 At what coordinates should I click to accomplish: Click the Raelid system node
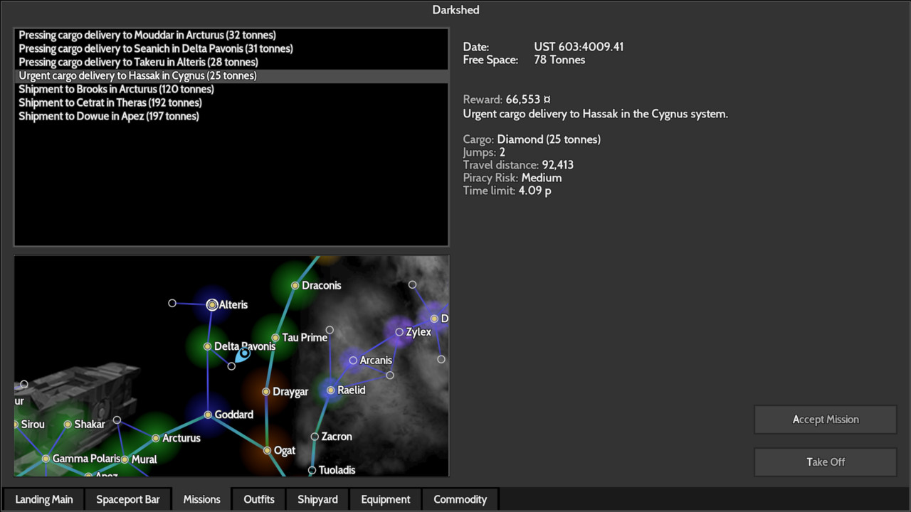[330, 390]
